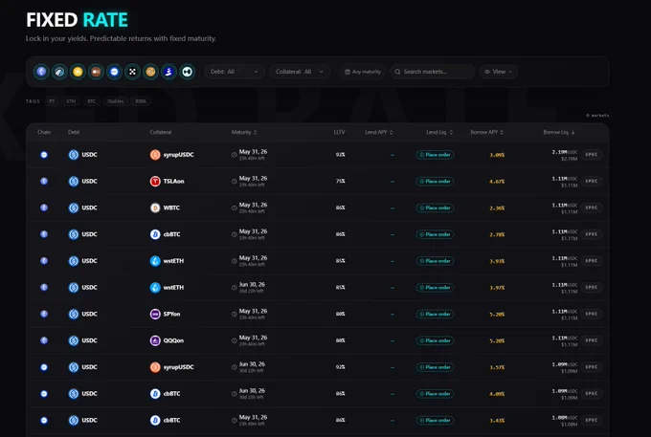The image size is (651, 437).
Task: Sort the table by Lend Liq.
Action: tap(439, 132)
